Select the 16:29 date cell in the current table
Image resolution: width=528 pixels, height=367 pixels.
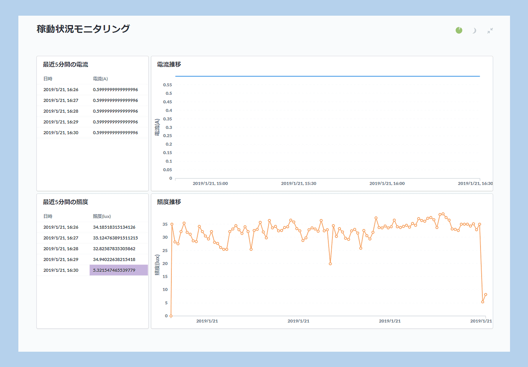61,122
